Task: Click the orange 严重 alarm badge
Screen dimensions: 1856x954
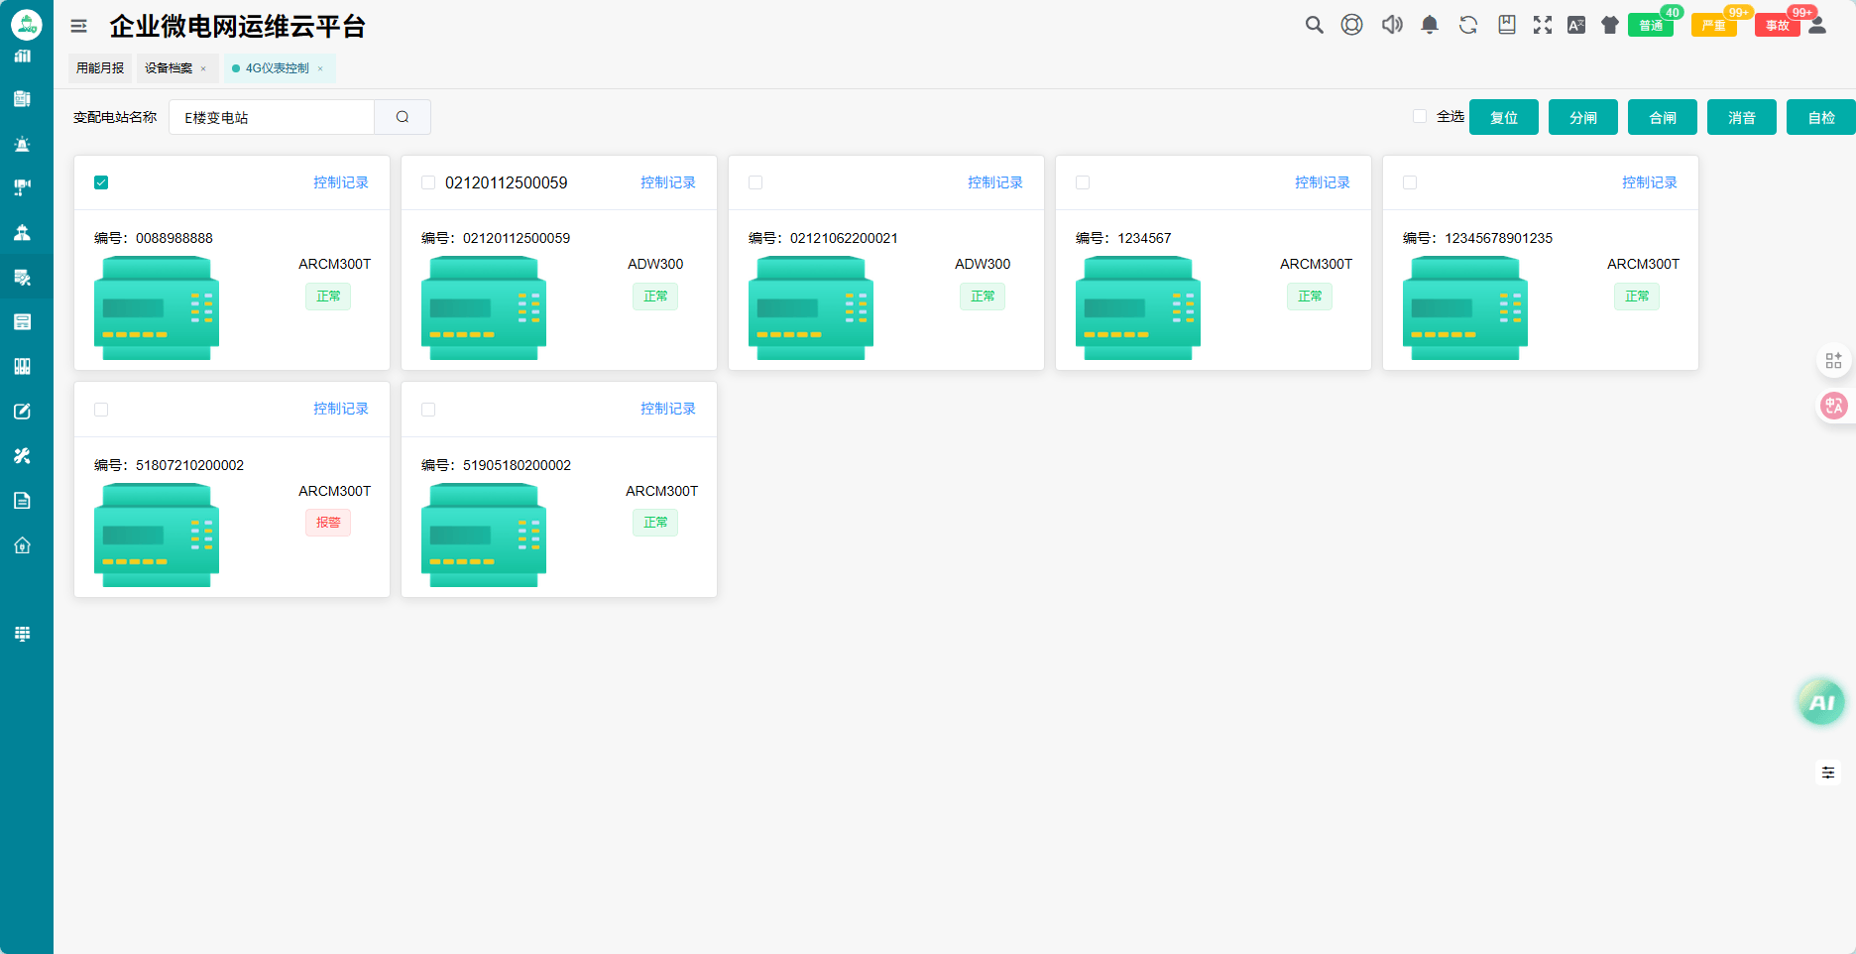Action: click(x=1714, y=25)
